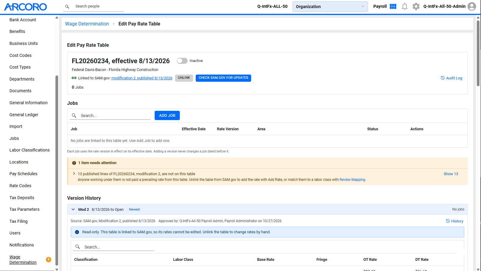Open the Audit Log link
Viewport: 481px width, 271px height.
tap(454, 78)
